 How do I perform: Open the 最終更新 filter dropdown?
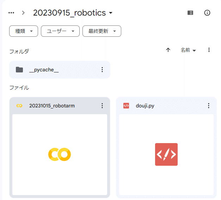coord(102,31)
